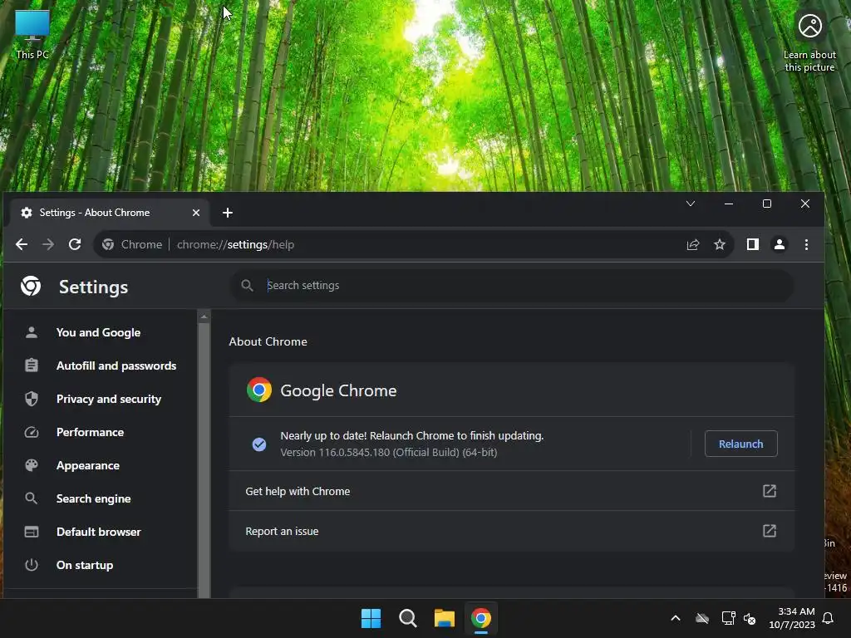Select the Settings - About Chrome tab
The width and height of the screenshot is (851, 638).
109,213
